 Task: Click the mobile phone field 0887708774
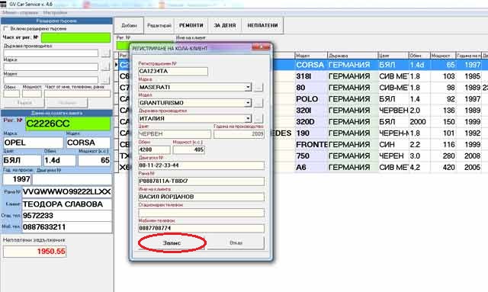201,228
